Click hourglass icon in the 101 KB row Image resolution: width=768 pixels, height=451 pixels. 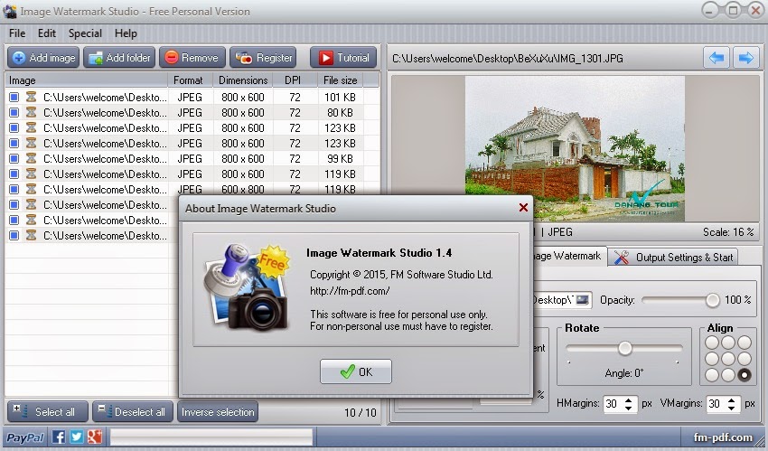[x=31, y=98]
